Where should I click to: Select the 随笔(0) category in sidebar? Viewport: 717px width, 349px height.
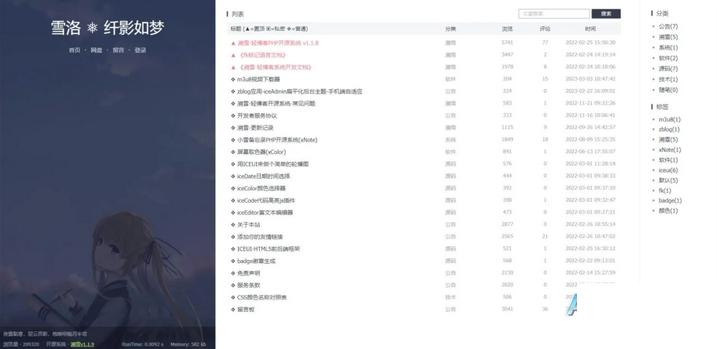(668, 90)
